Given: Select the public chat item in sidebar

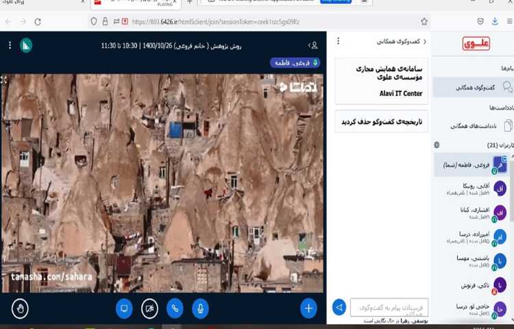Looking at the screenshot, I should (x=473, y=87).
